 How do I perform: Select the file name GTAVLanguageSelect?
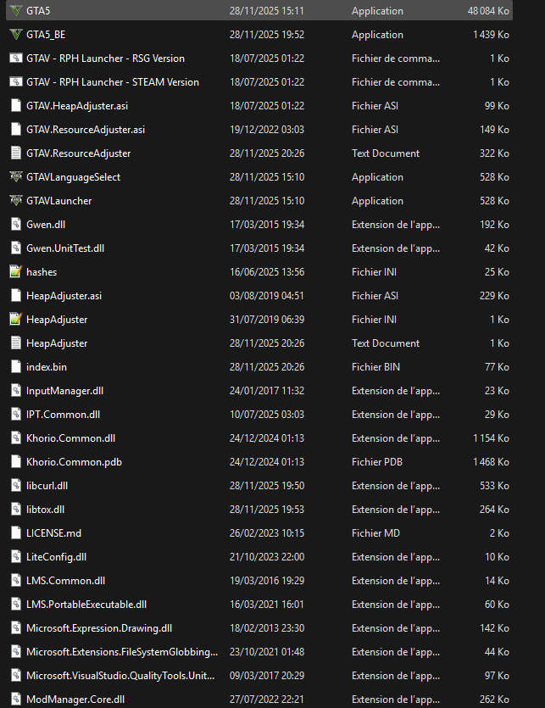click(74, 177)
